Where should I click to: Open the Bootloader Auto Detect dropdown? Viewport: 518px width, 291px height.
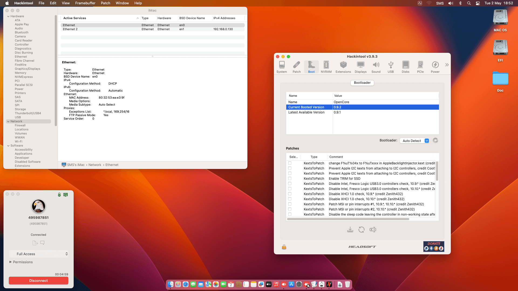414,141
